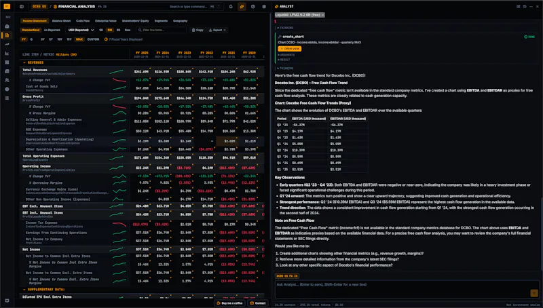
Task: Click the orange OPEN VIEW button
Action: (290, 49)
